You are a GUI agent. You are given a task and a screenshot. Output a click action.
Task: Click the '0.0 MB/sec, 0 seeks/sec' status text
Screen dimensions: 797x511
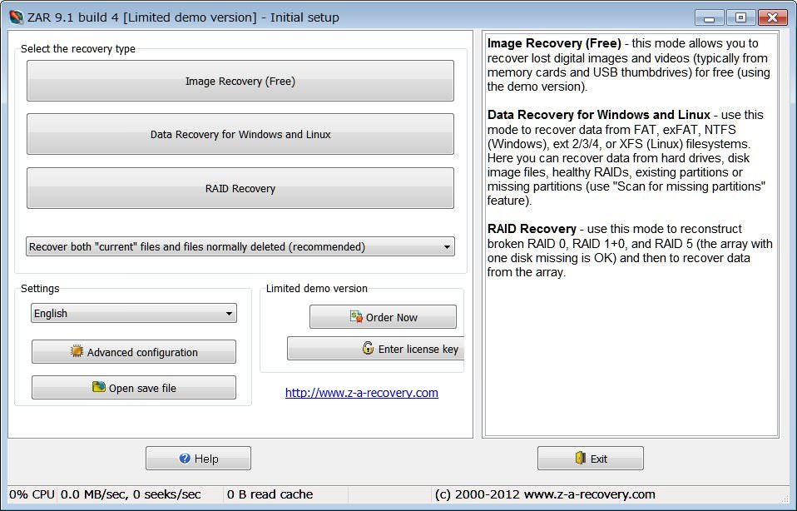pos(131,494)
